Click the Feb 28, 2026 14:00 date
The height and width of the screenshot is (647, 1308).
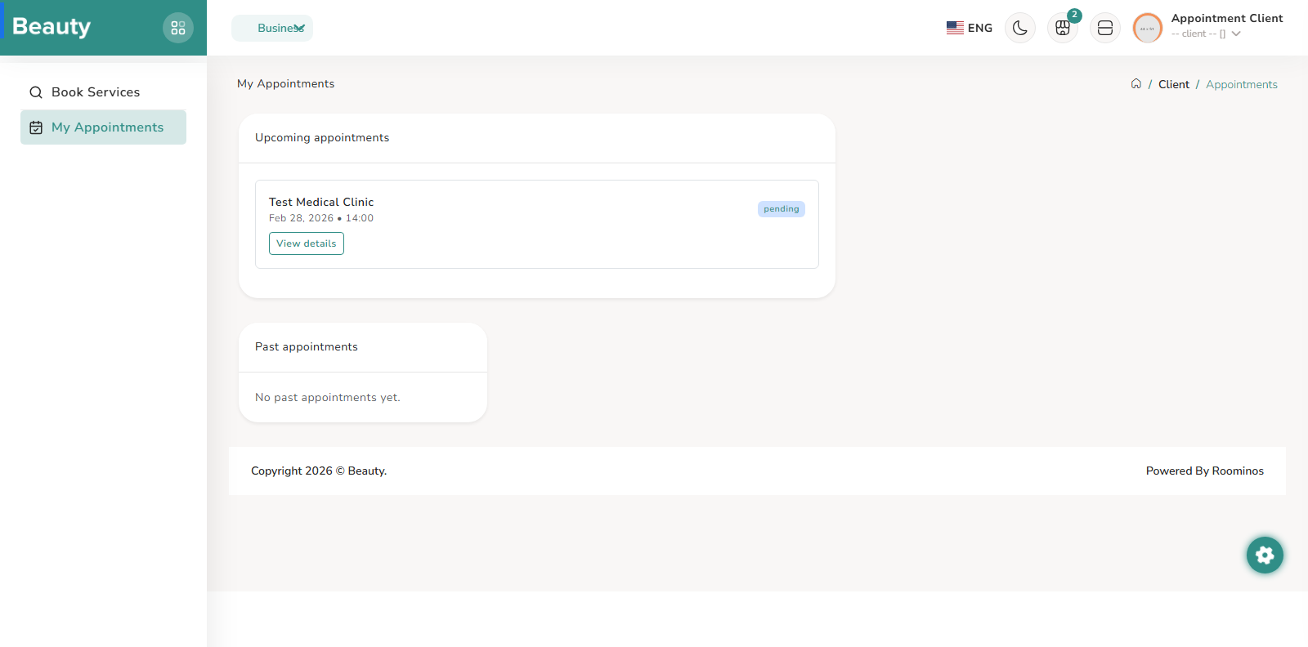[x=321, y=218]
